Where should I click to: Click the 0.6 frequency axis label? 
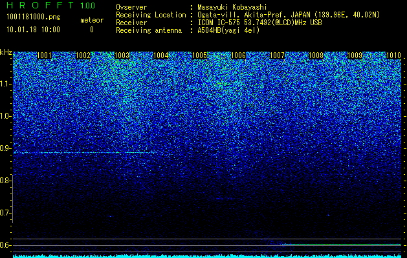click(5, 245)
